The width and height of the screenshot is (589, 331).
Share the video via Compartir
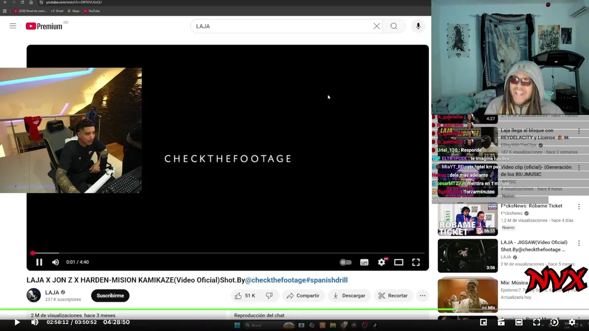303,296
